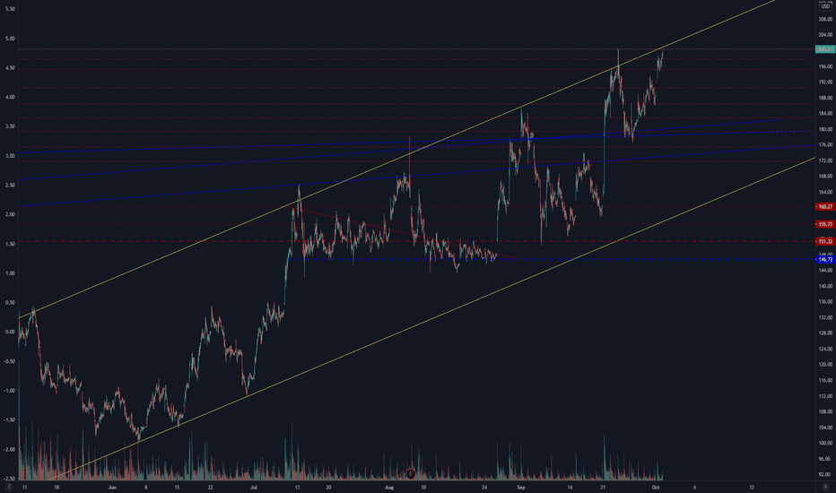The width and height of the screenshot is (836, 493).
Task: Click the 'Sep' label on the date axis
Action: [521, 487]
